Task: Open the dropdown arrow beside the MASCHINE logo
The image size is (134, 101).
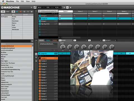Action: coord(31,8)
